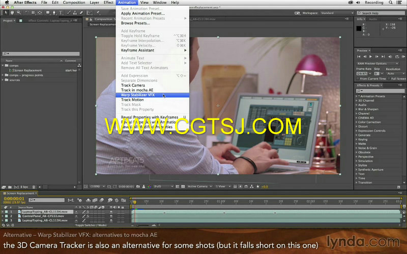Toggle transparency grid icon in viewer
407x254 pixels.
tap(183, 186)
